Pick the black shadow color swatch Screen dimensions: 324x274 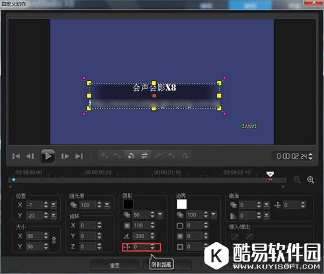coord(128,204)
